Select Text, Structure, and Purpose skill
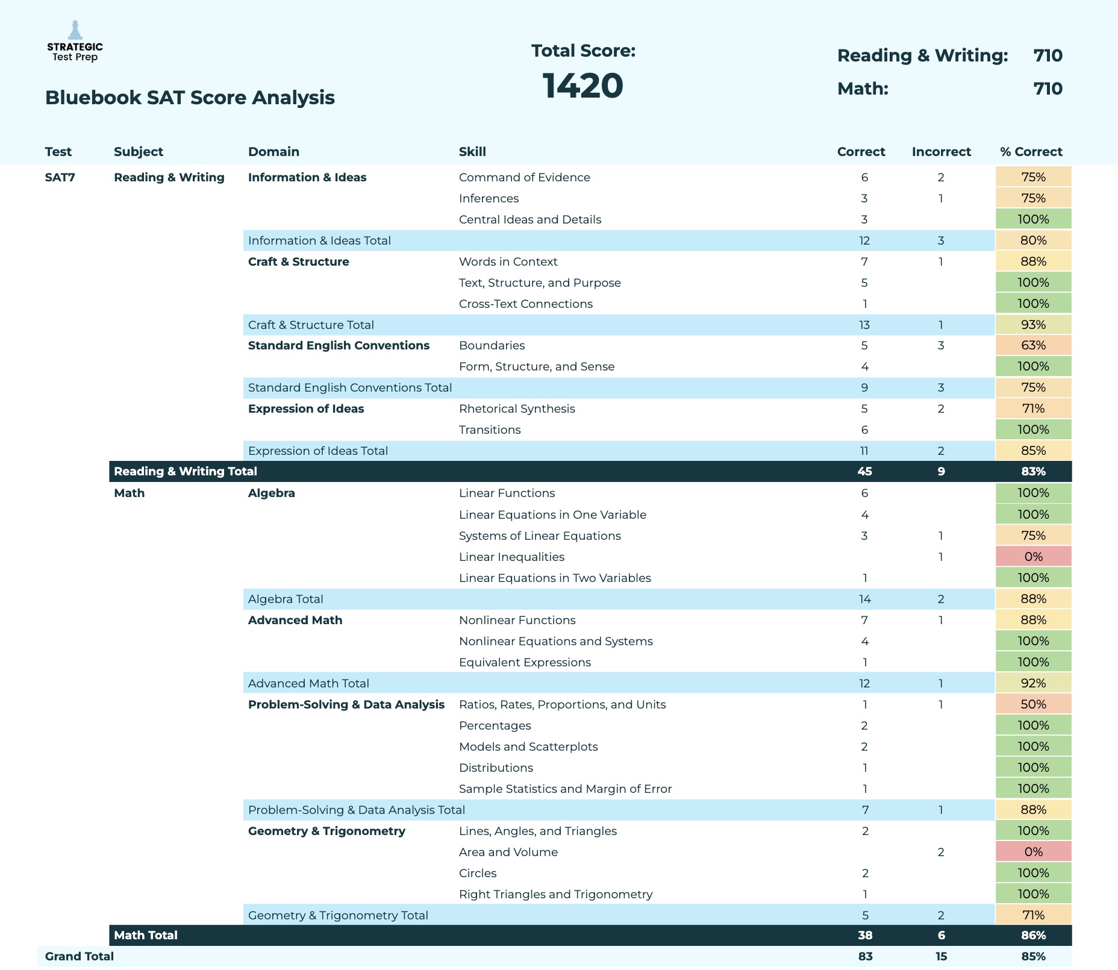Image resolution: width=1118 pixels, height=970 pixels. coord(540,283)
